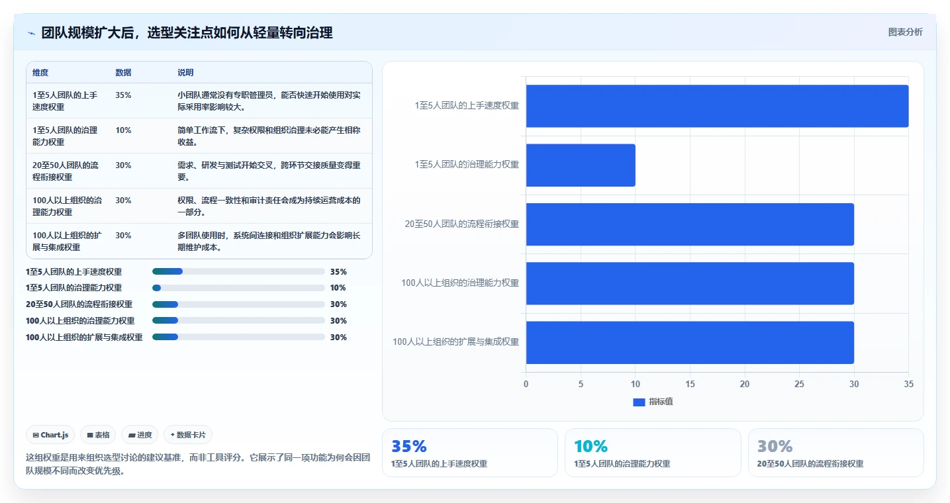Select the 表格 tag chip
950x503 pixels.
[98, 435]
